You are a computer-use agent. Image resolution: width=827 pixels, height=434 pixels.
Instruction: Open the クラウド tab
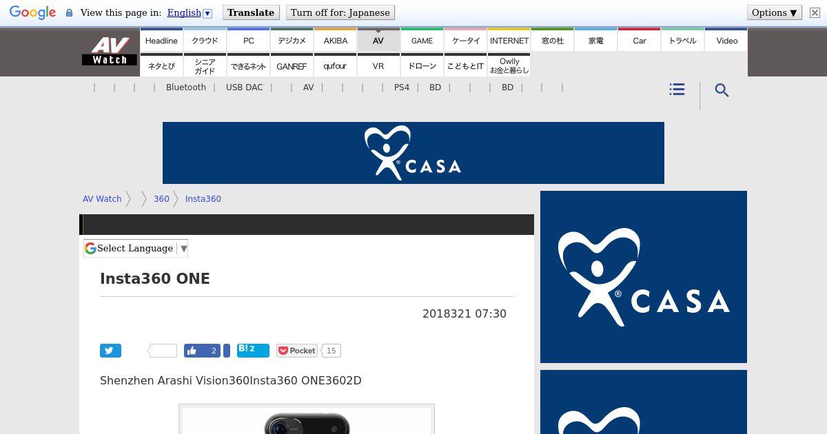click(x=205, y=41)
